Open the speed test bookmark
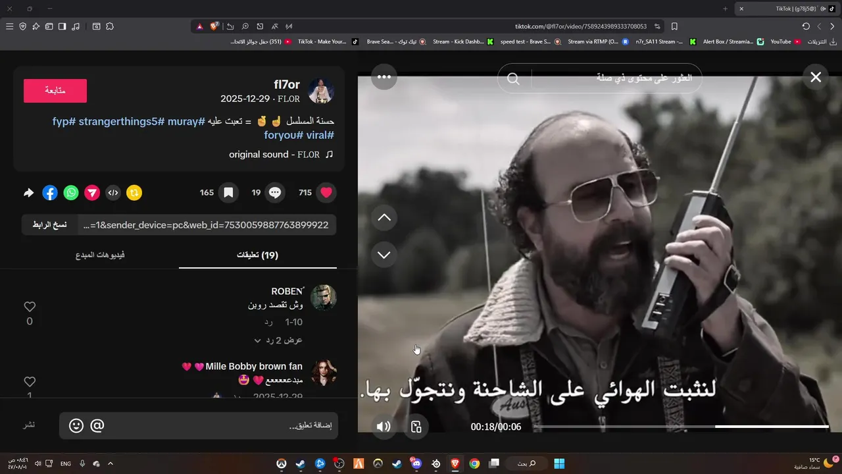Image resolution: width=842 pixels, height=474 pixels. pyautogui.click(x=530, y=41)
